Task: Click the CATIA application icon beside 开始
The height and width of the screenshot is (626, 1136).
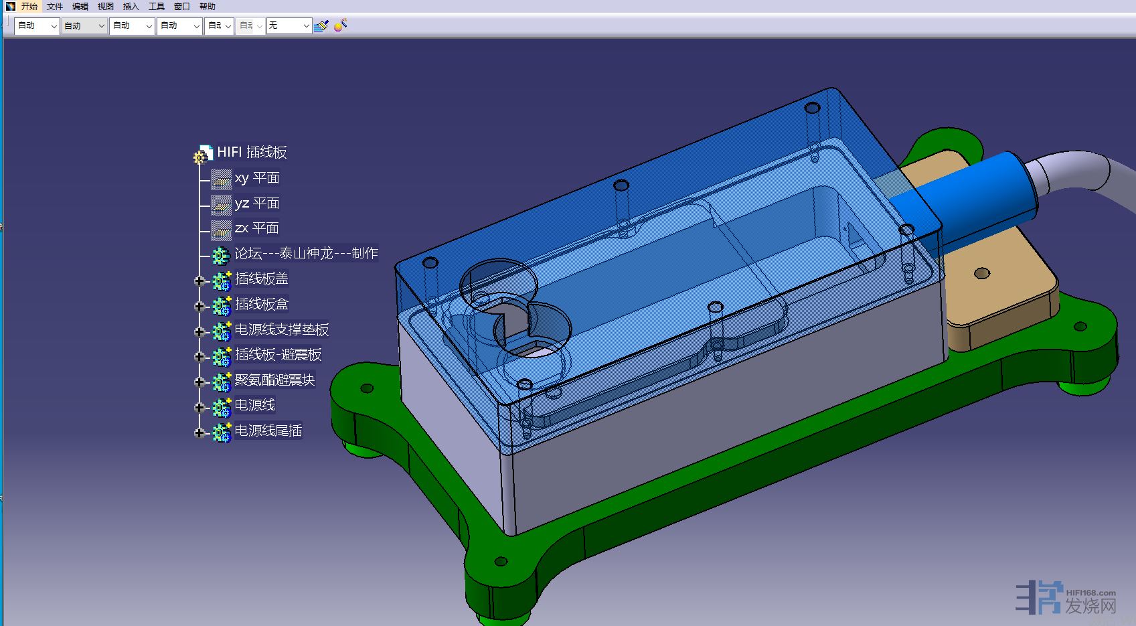Action: coord(10,6)
